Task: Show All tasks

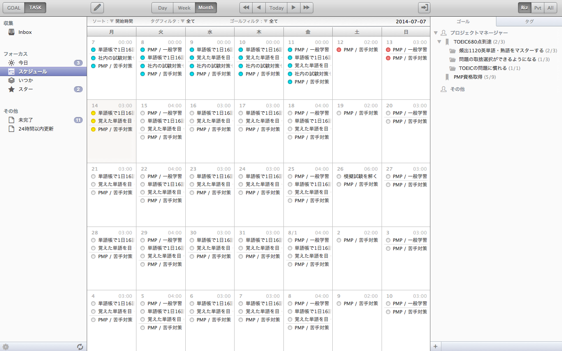Action: (x=550, y=7)
